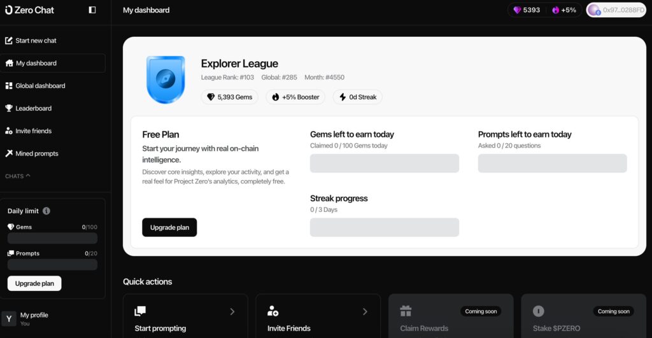Click the flame booster icon in top bar

pos(555,10)
